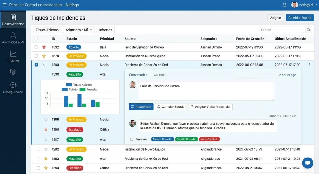
Task: Sort by Fecha de Creación column
Action: [250, 39]
